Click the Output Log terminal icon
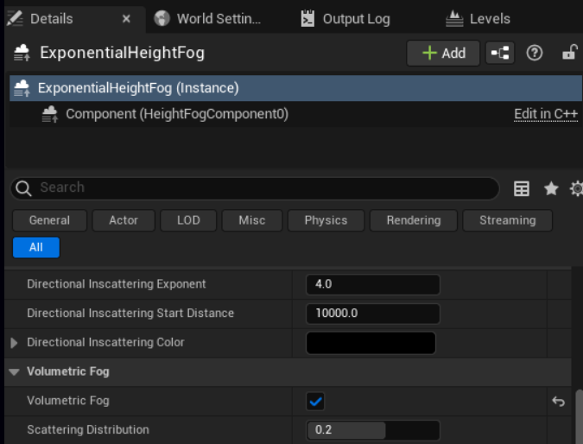The width and height of the screenshot is (583, 444). [307, 19]
